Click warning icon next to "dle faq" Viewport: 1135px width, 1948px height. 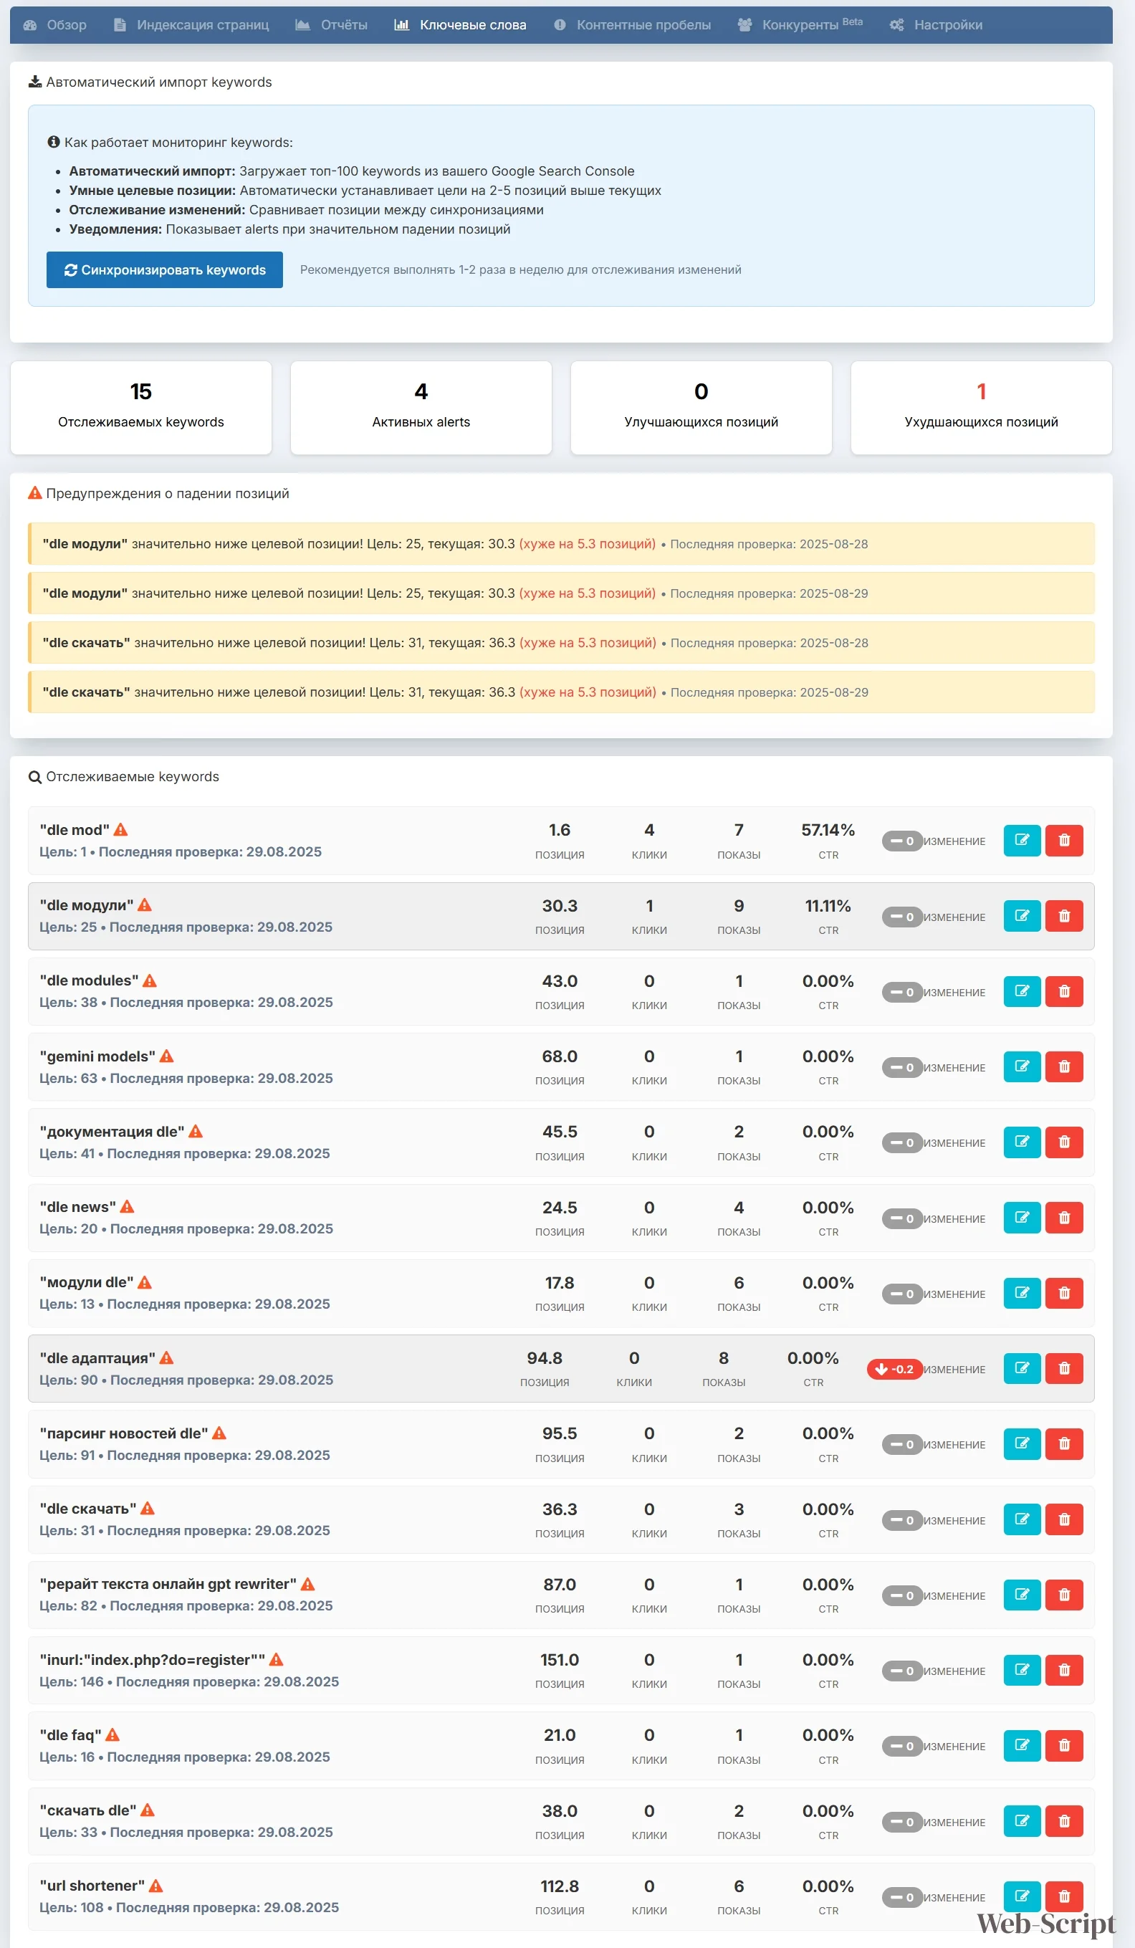(112, 1734)
